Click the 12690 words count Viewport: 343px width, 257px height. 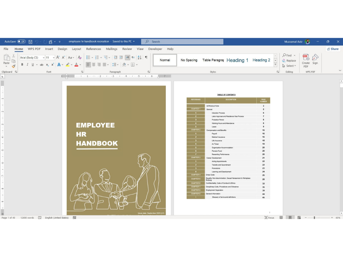27,218
